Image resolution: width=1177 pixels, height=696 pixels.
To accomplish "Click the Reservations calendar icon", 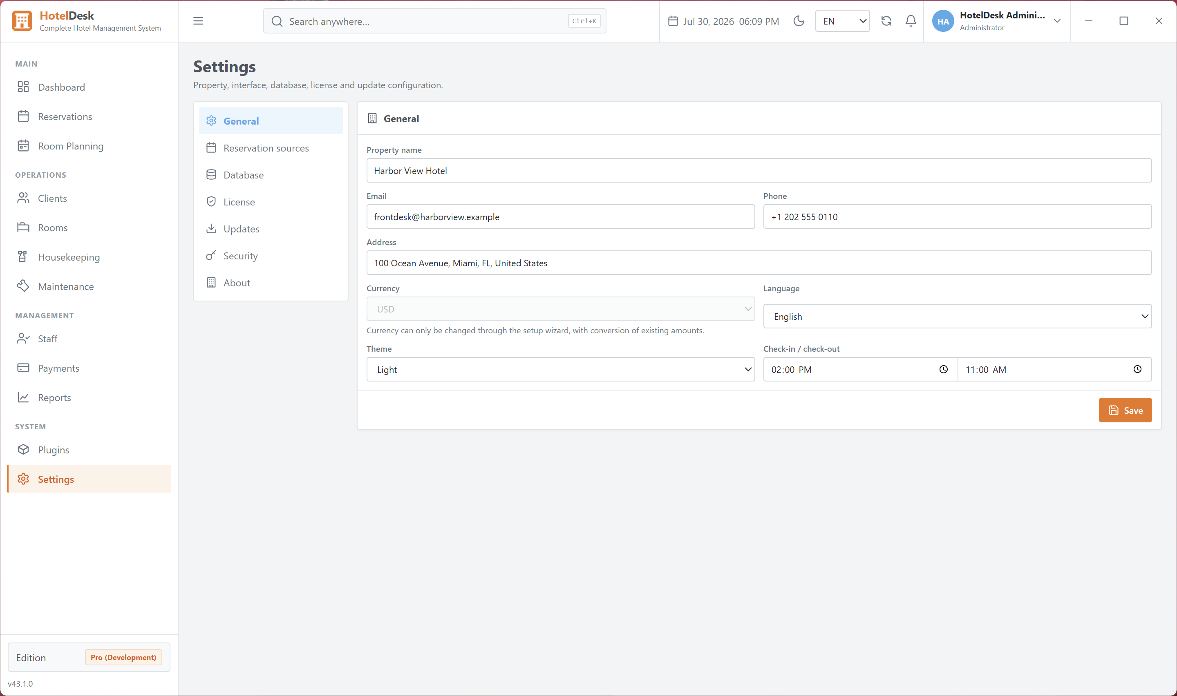I will [23, 116].
